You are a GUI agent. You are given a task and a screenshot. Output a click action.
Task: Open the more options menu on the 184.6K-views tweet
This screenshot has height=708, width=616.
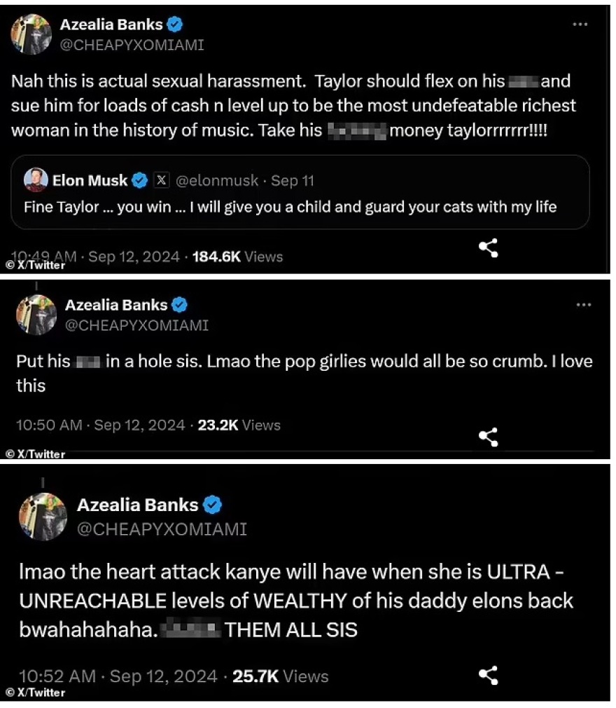pos(580,25)
